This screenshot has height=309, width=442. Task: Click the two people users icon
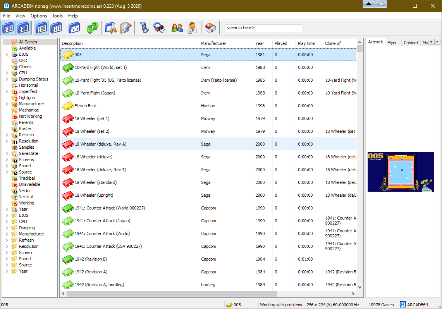pyautogui.click(x=177, y=28)
